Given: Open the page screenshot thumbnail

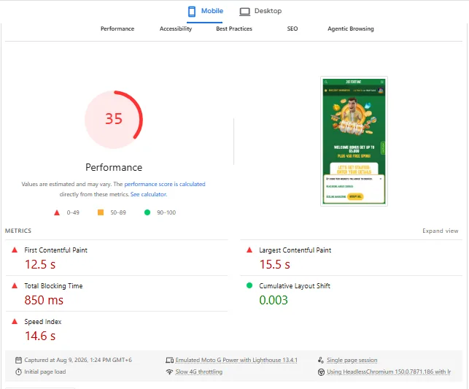Looking at the screenshot, I should tap(354, 142).
